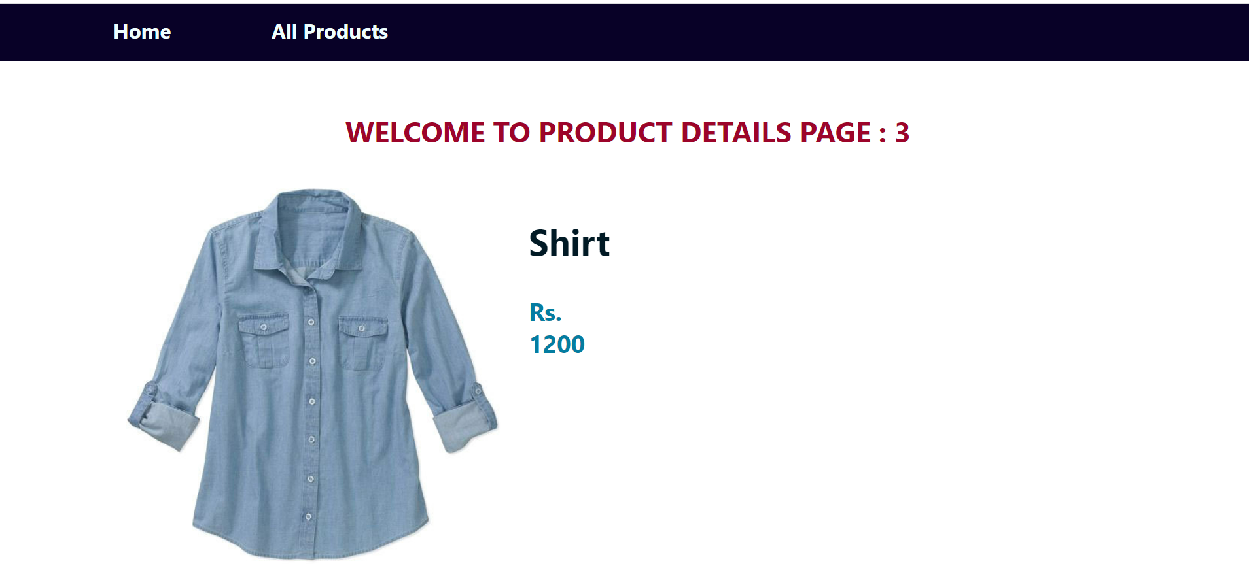Click the Rs. currency label

point(546,312)
